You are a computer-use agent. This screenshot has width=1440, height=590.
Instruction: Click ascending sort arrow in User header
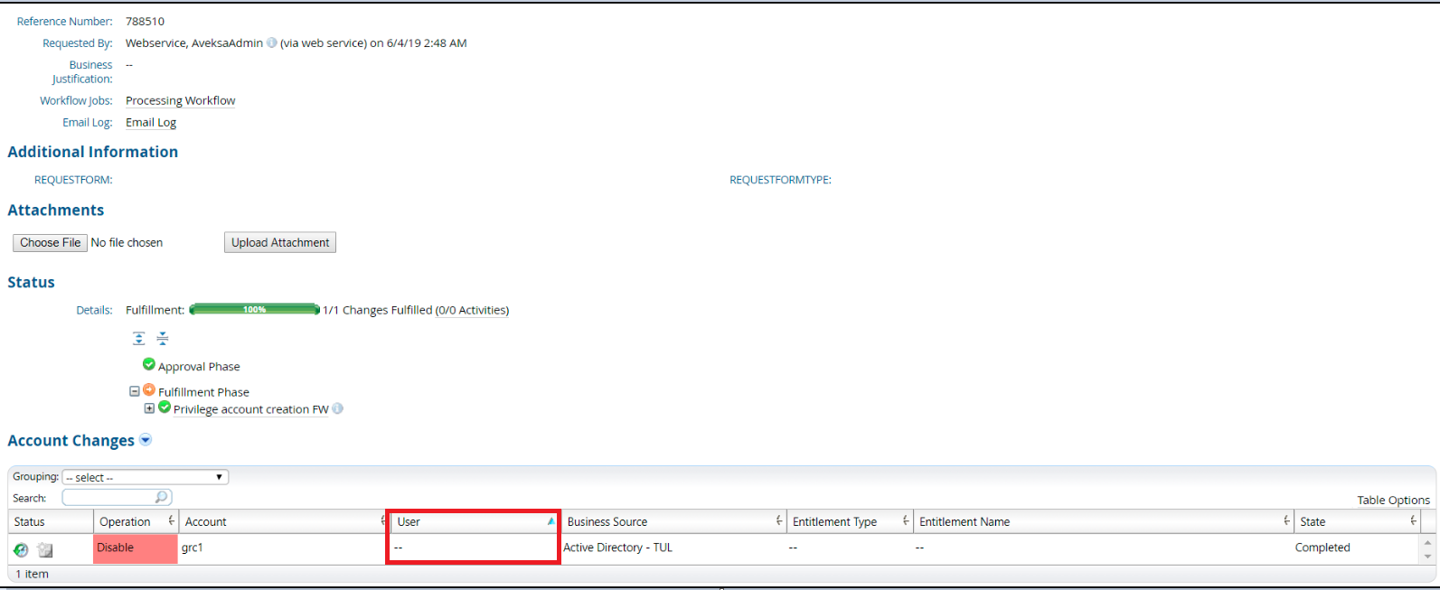click(x=551, y=521)
